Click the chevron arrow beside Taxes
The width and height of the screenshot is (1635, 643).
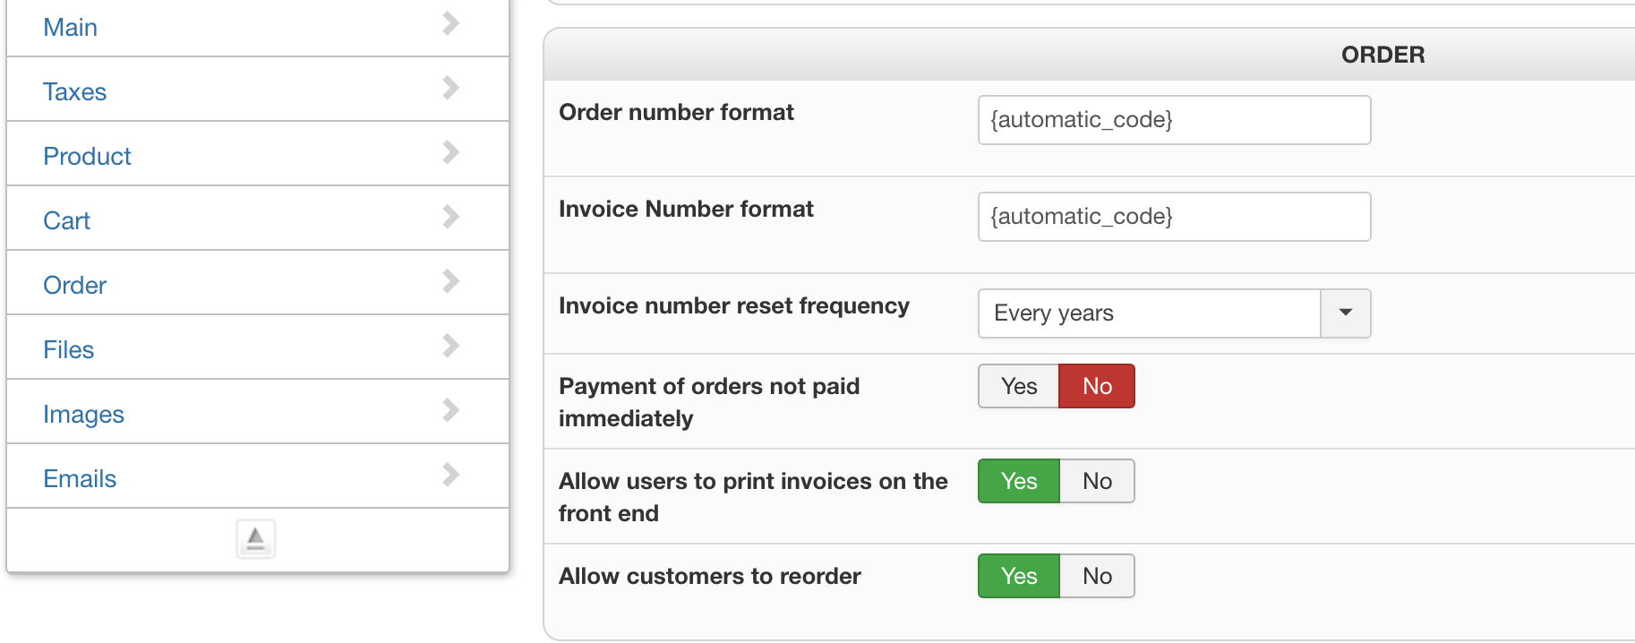[x=450, y=89]
